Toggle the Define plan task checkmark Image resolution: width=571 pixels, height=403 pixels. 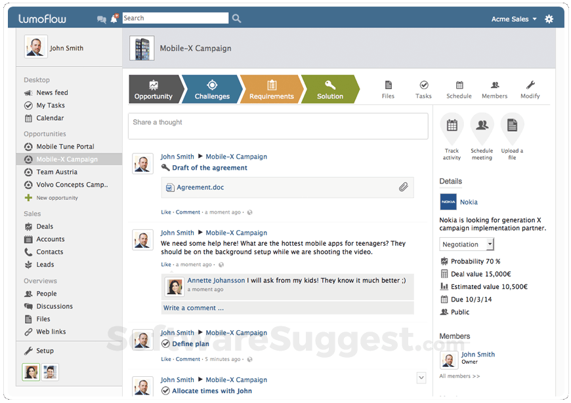coord(165,344)
